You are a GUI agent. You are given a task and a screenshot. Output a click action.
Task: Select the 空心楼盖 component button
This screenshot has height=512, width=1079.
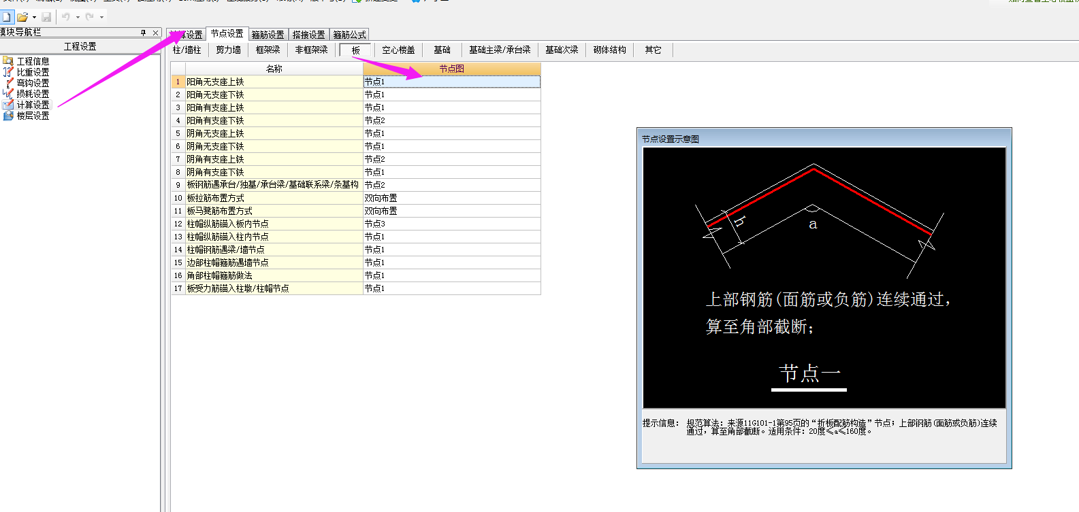point(398,50)
